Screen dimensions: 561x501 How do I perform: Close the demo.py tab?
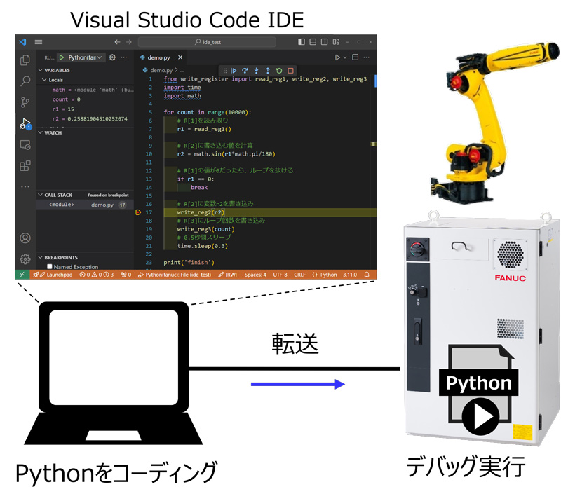180,57
